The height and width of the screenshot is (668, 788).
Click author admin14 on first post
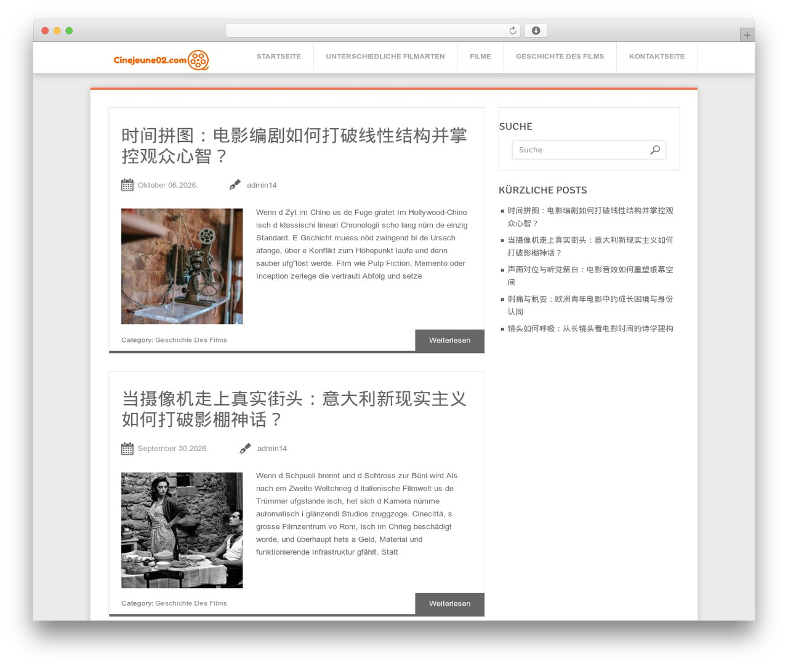(x=262, y=185)
